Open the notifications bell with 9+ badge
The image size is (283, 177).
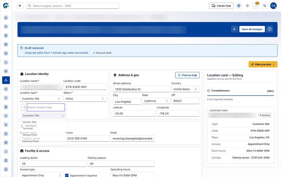(x=256, y=6)
